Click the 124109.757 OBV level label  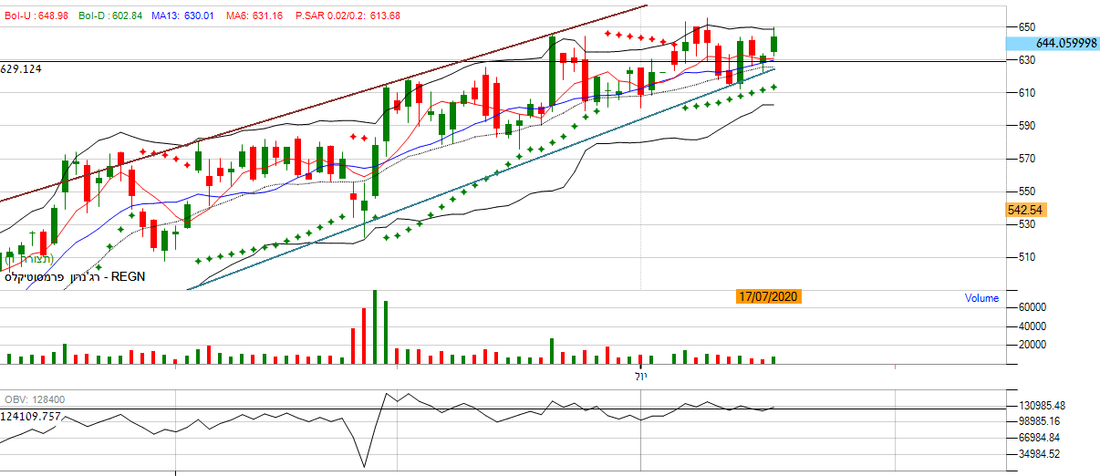[31, 416]
